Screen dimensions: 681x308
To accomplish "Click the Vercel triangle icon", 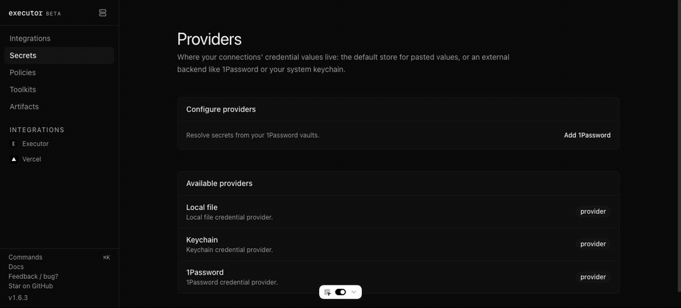I will click(14, 160).
